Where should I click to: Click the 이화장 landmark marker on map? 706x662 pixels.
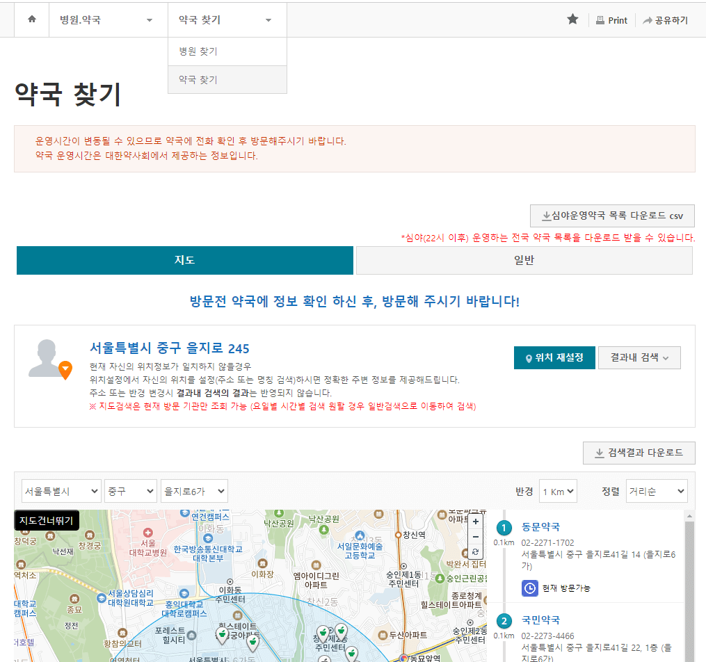pos(262,563)
